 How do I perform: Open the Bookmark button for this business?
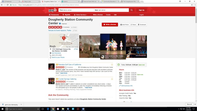pyautogui.click(x=142, y=25)
